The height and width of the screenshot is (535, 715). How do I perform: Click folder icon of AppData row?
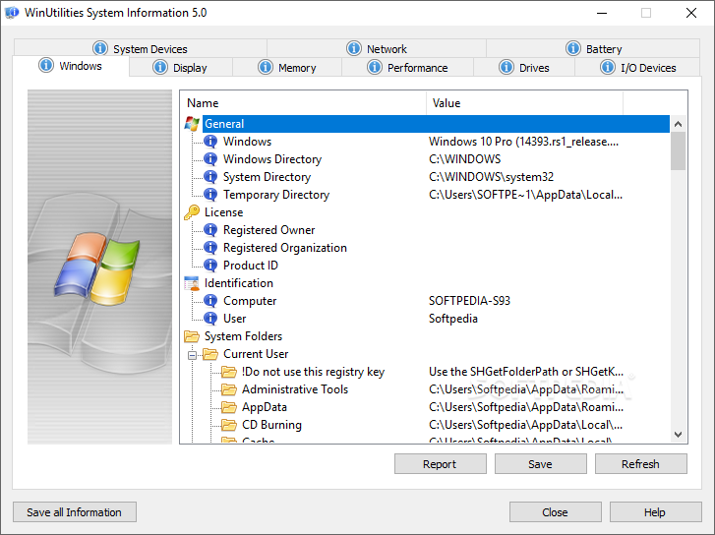click(x=229, y=407)
